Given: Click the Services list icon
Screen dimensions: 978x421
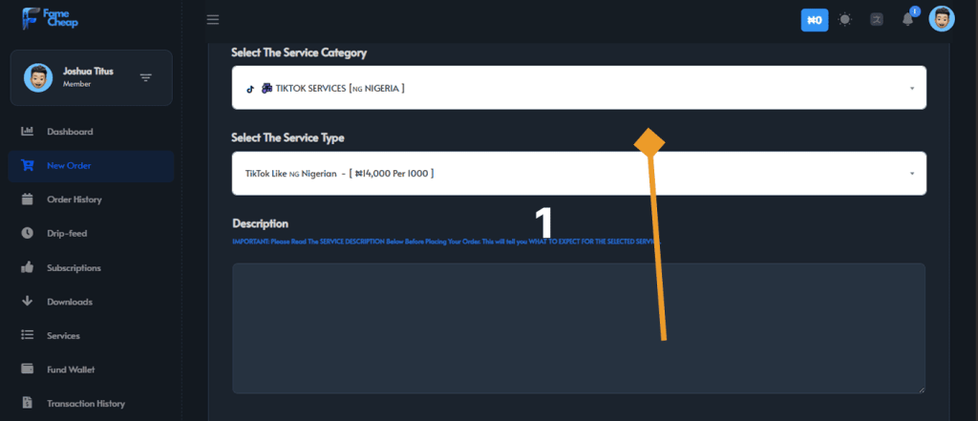Looking at the screenshot, I should pos(27,335).
